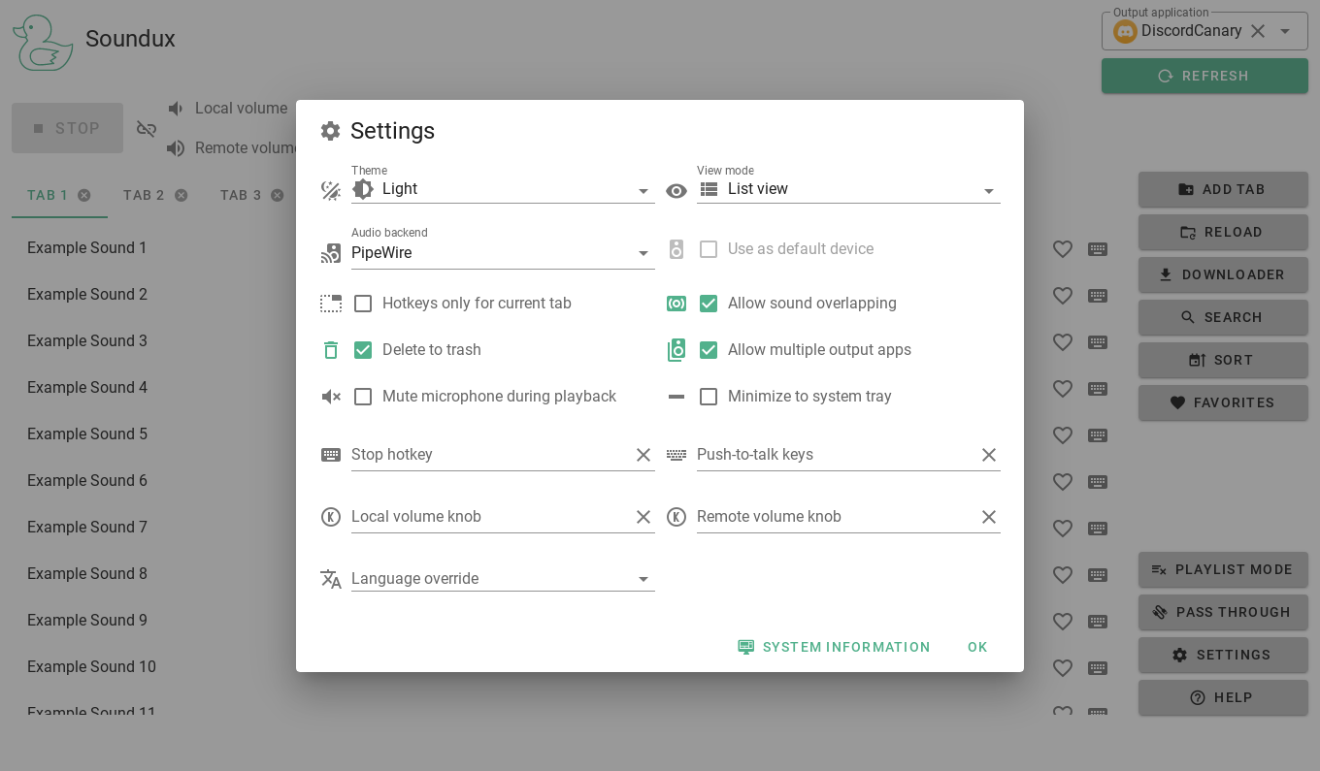The height and width of the screenshot is (771, 1320).
Task: Set hotkey for Example Sound 8 keyboard icon
Action: pyautogui.click(x=1098, y=575)
